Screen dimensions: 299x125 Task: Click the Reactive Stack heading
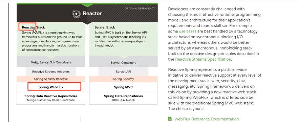(34, 27)
